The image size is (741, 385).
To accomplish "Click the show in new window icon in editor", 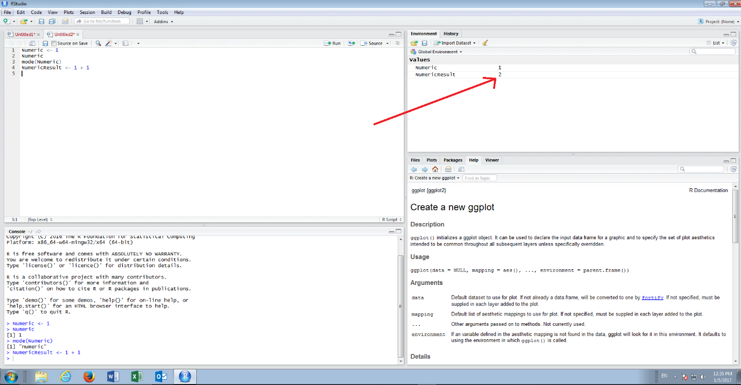I will (32, 43).
